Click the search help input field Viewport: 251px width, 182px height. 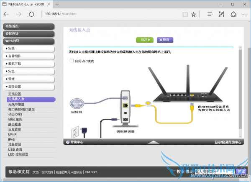pyautogui.click(x=214, y=172)
